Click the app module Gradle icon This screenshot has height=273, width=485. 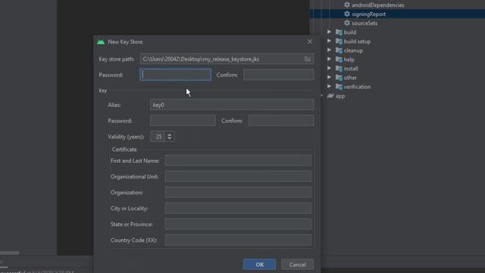coord(330,96)
